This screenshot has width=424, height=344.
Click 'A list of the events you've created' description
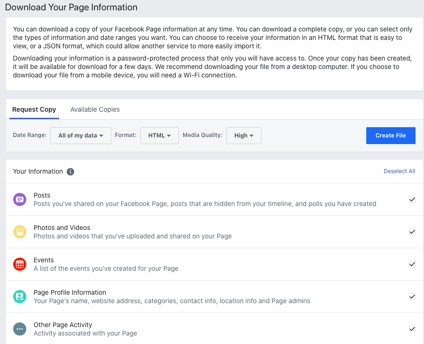(x=106, y=268)
